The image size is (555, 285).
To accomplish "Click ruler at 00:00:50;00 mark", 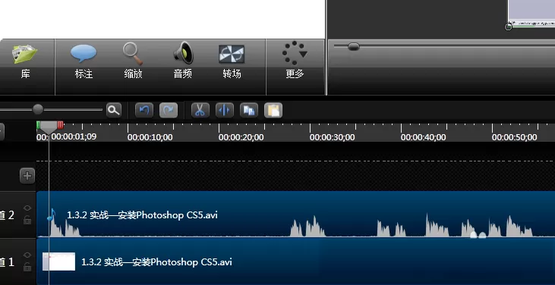I will tap(514, 137).
